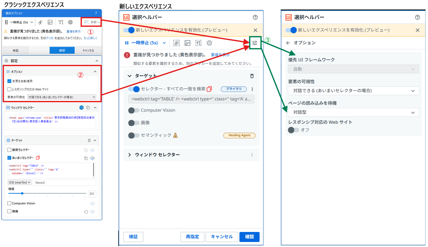Viewport: 428px width, 247px height.
Task: Collapse classic オプション section chevron
Action: click(x=95, y=72)
